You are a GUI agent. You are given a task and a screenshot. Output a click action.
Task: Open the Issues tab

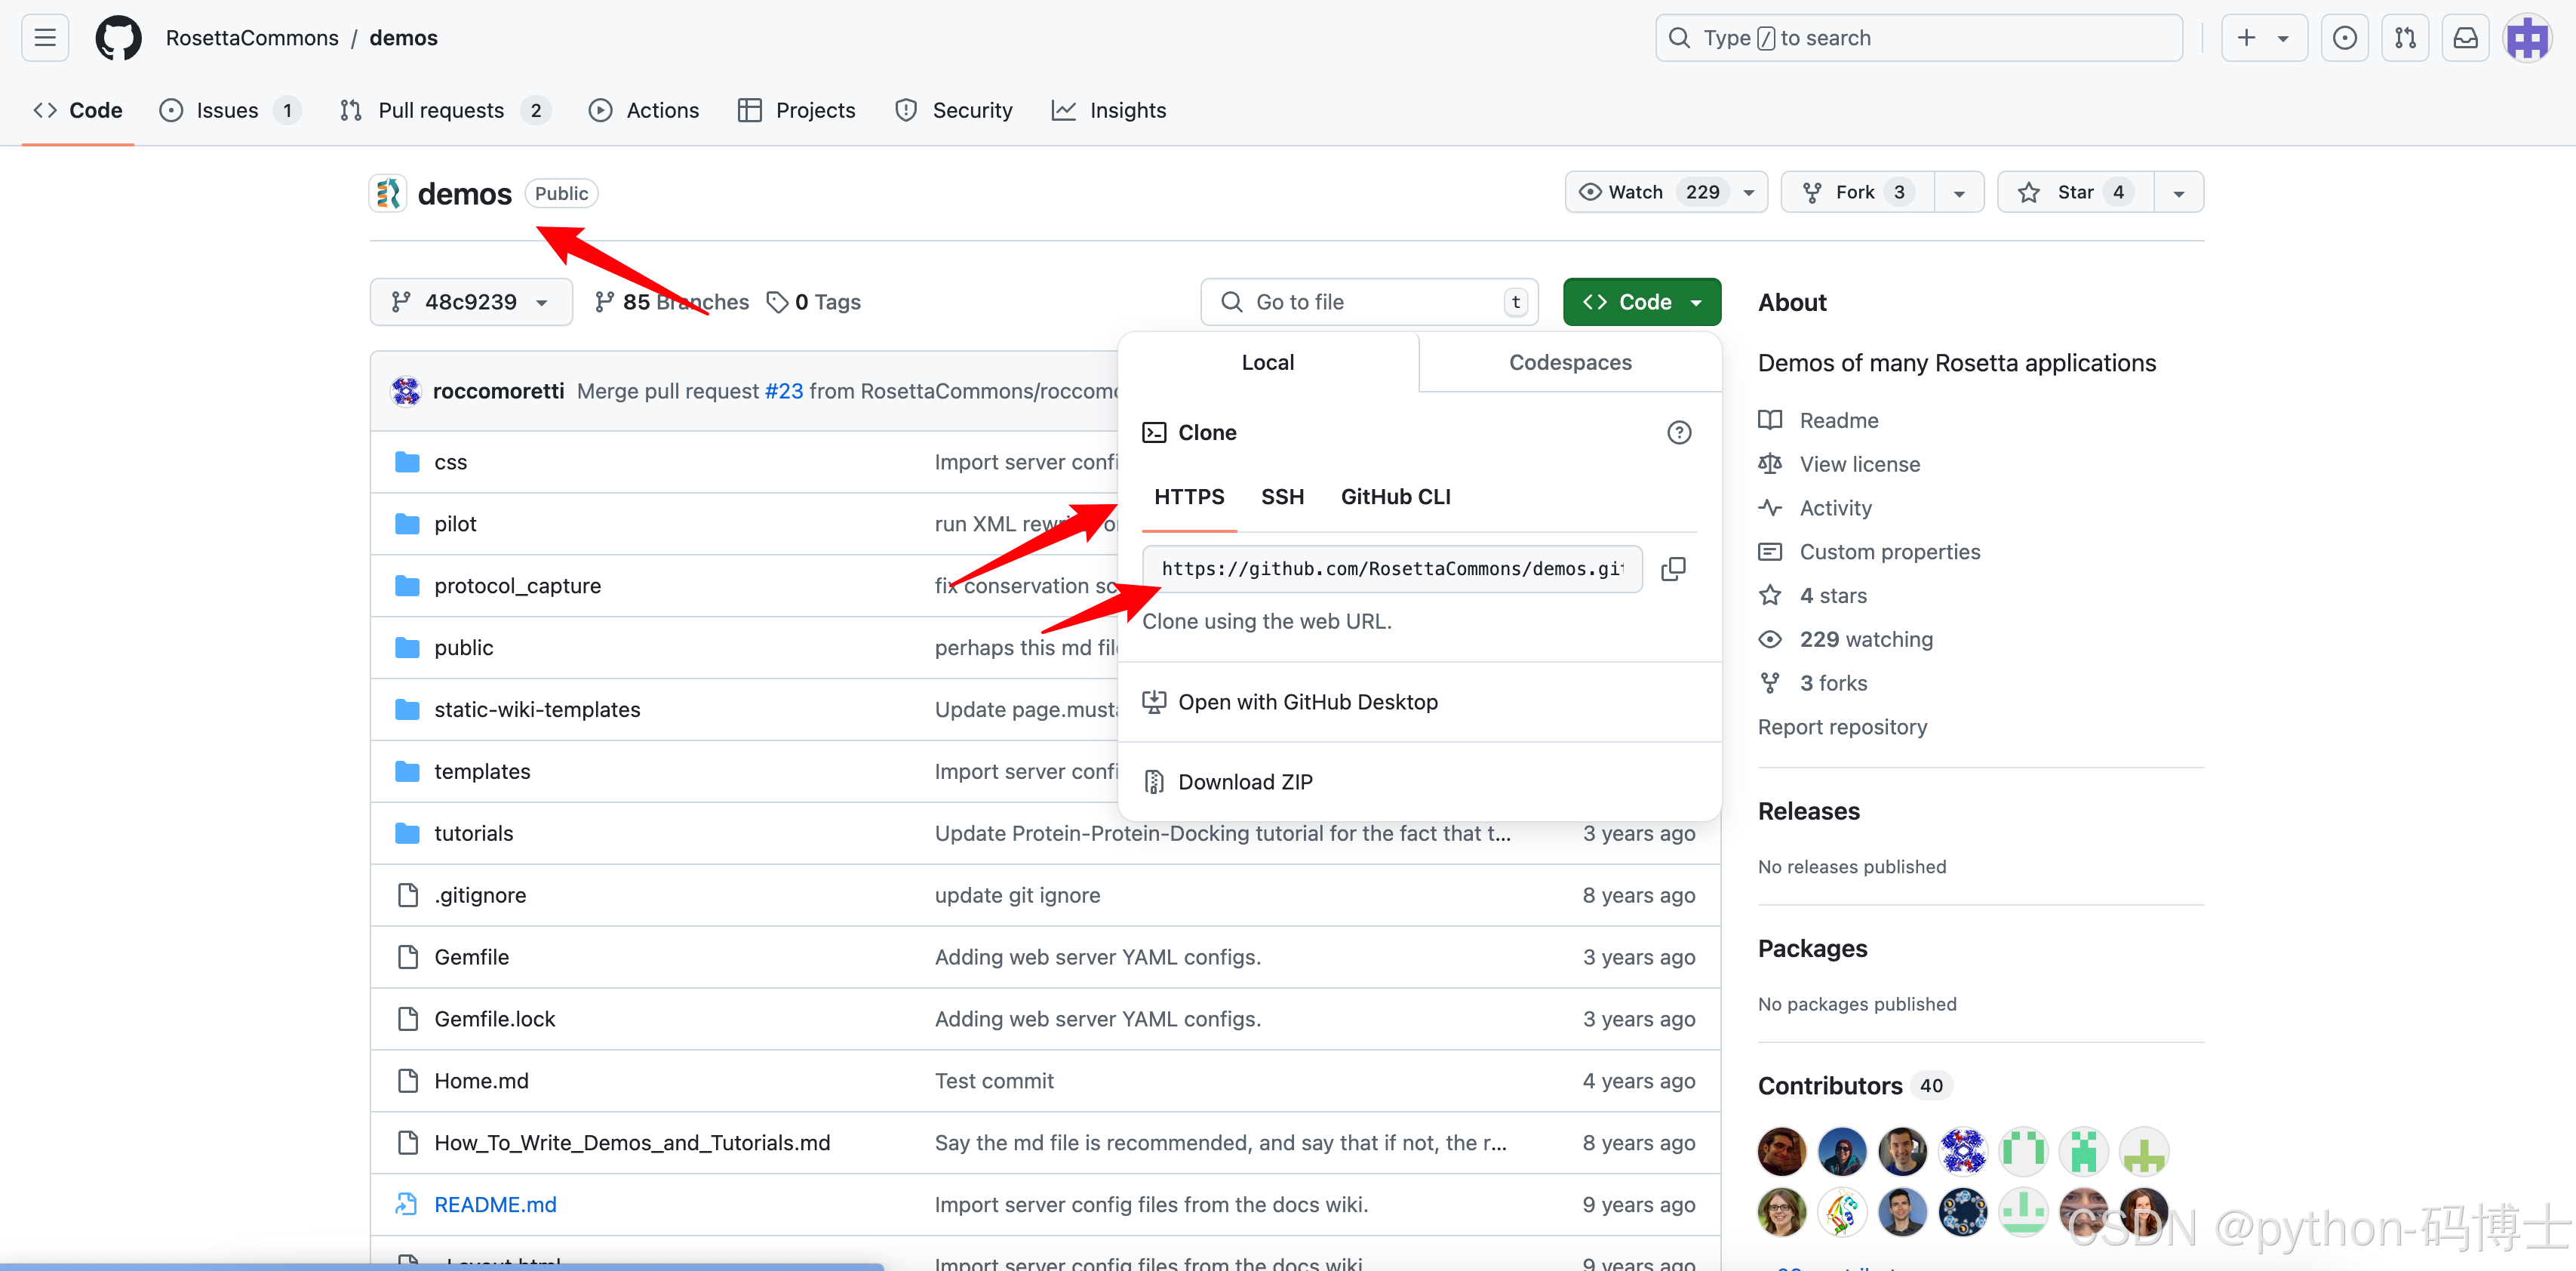coord(230,110)
